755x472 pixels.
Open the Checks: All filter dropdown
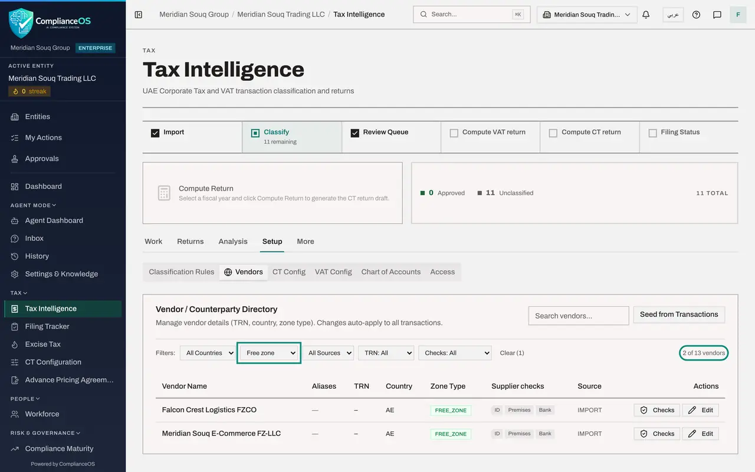(455, 353)
